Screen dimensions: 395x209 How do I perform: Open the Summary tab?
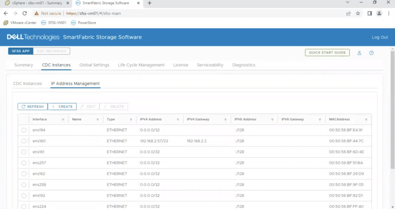24,65
